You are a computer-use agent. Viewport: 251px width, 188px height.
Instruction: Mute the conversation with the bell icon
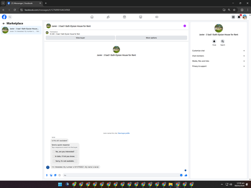point(214,41)
